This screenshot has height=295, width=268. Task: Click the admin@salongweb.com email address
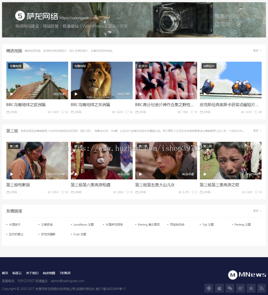coord(68,281)
